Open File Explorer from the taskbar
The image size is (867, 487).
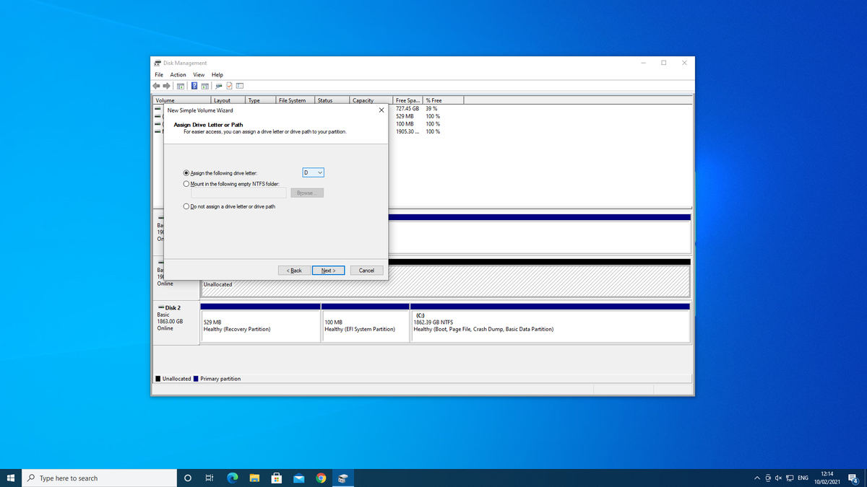(254, 478)
